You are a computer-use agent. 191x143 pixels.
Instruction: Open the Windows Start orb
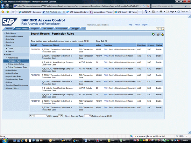pyautogui.click(x=5, y=140)
